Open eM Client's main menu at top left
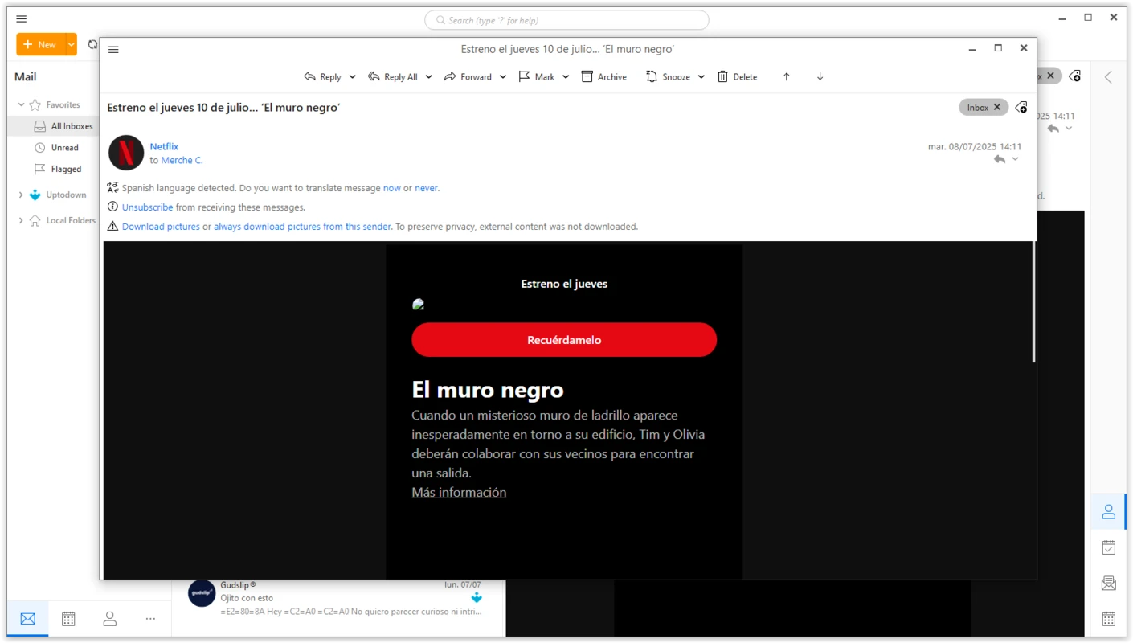 pyautogui.click(x=21, y=18)
